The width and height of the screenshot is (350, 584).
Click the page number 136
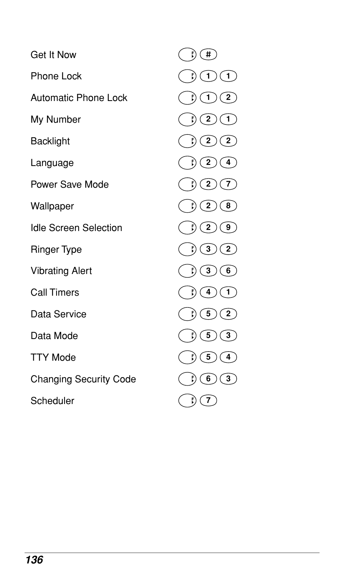[x=34, y=560]
